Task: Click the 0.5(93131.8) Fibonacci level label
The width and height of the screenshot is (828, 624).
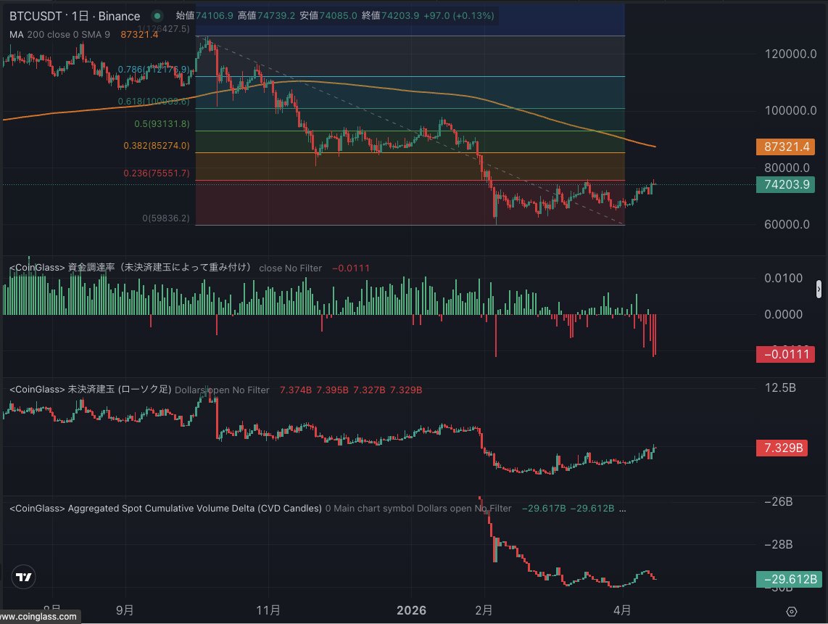Action: coord(162,123)
